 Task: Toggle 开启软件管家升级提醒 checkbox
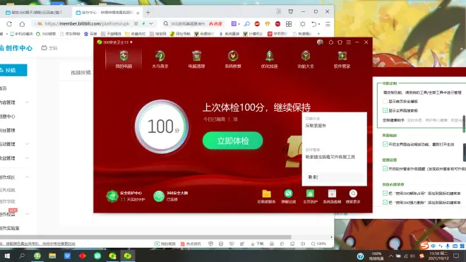(x=386, y=169)
